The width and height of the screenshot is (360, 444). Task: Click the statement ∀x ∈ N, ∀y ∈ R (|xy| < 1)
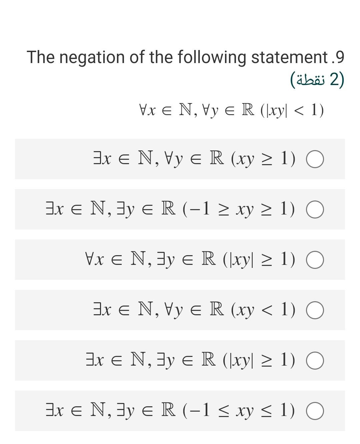click(x=230, y=110)
